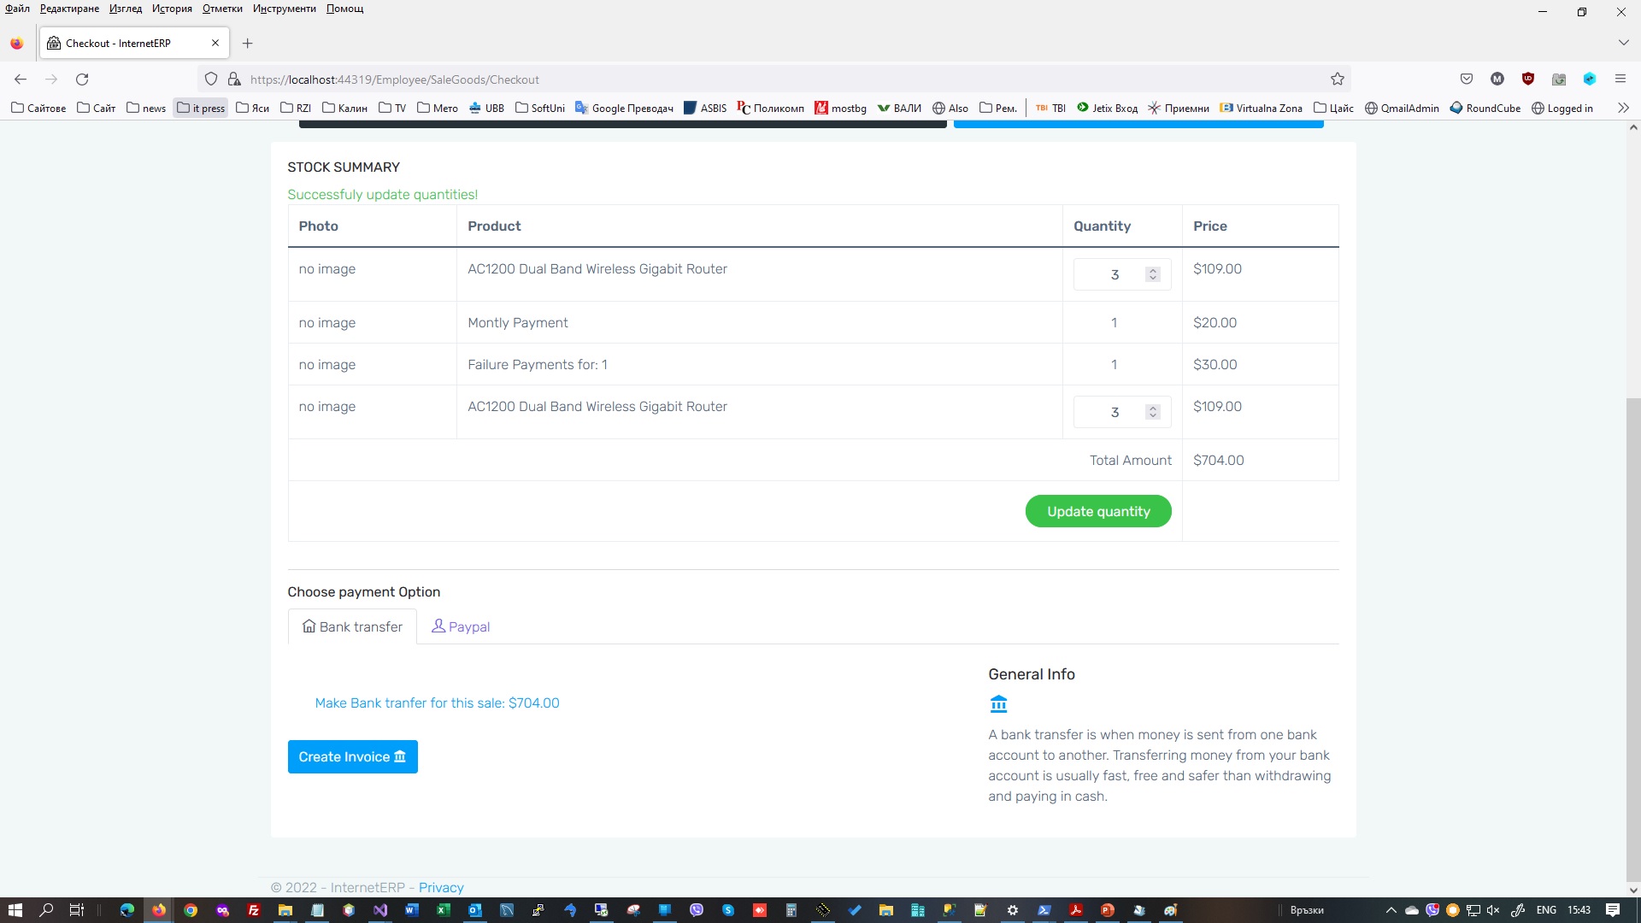This screenshot has width=1641, height=923.
Task: Click the uBlock Origin extension icon
Action: [1527, 79]
